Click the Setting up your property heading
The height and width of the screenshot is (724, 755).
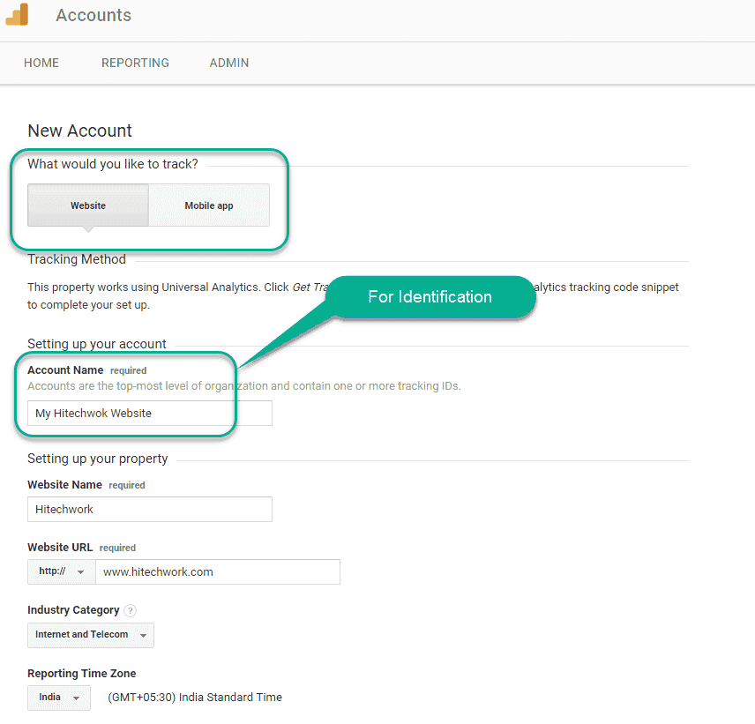[x=98, y=459]
